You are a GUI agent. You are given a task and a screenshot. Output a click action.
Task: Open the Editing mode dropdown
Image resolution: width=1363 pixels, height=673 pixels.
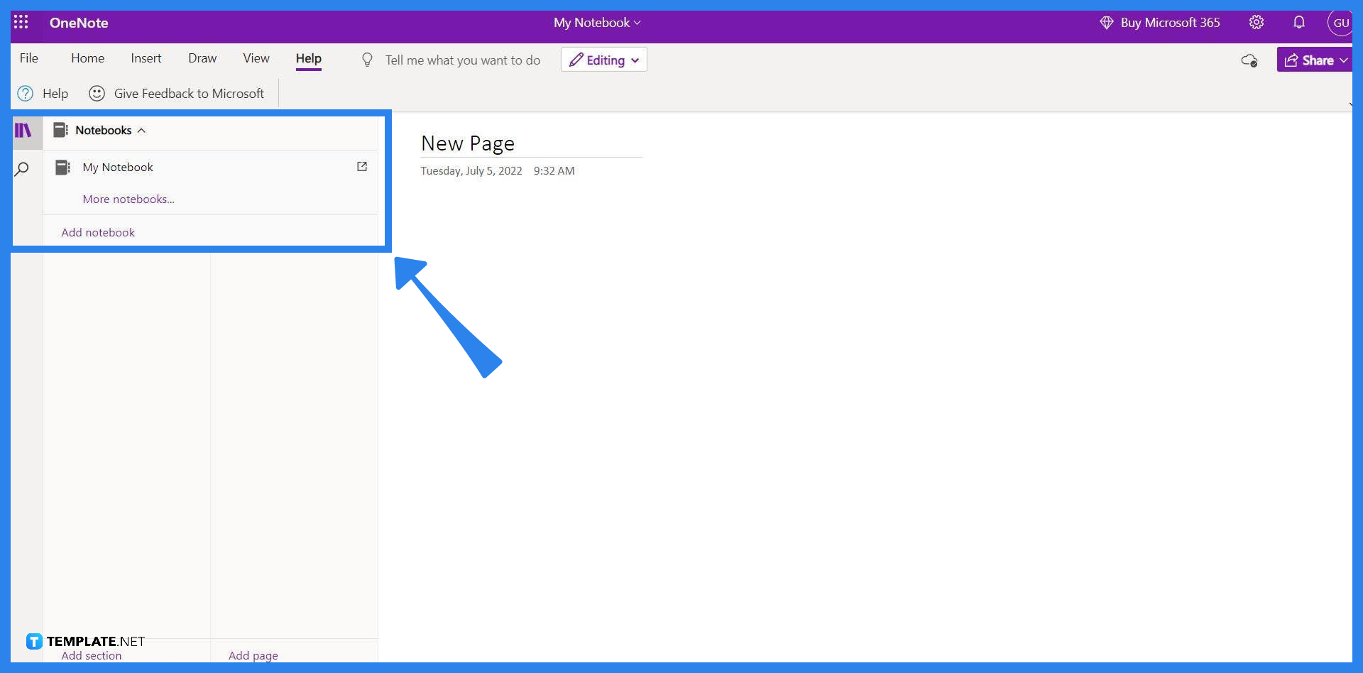pyautogui.click(x=603, y=60)
